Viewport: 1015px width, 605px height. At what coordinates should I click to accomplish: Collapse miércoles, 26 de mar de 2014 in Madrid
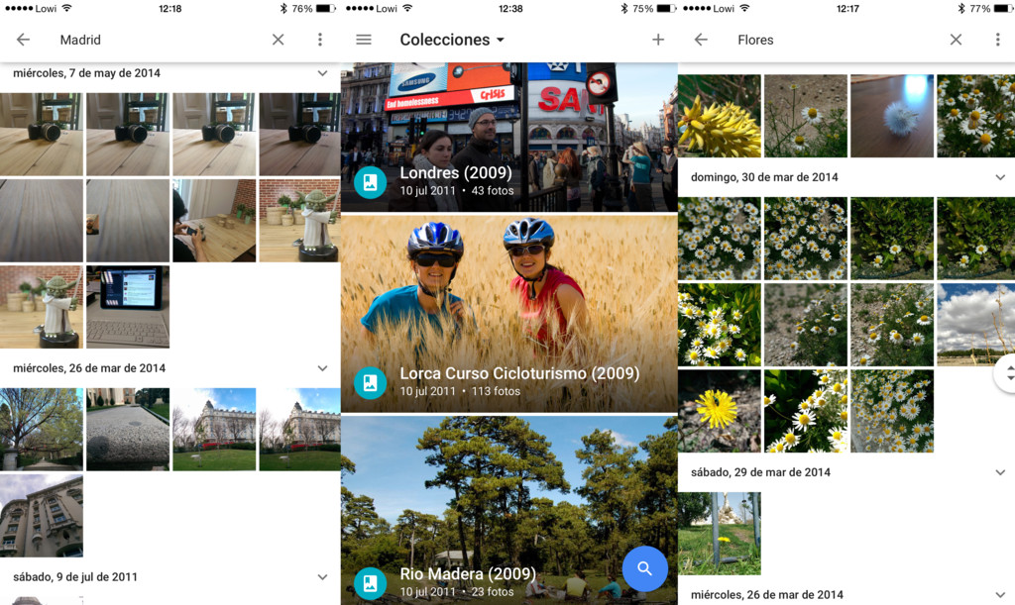click(322, 367)
